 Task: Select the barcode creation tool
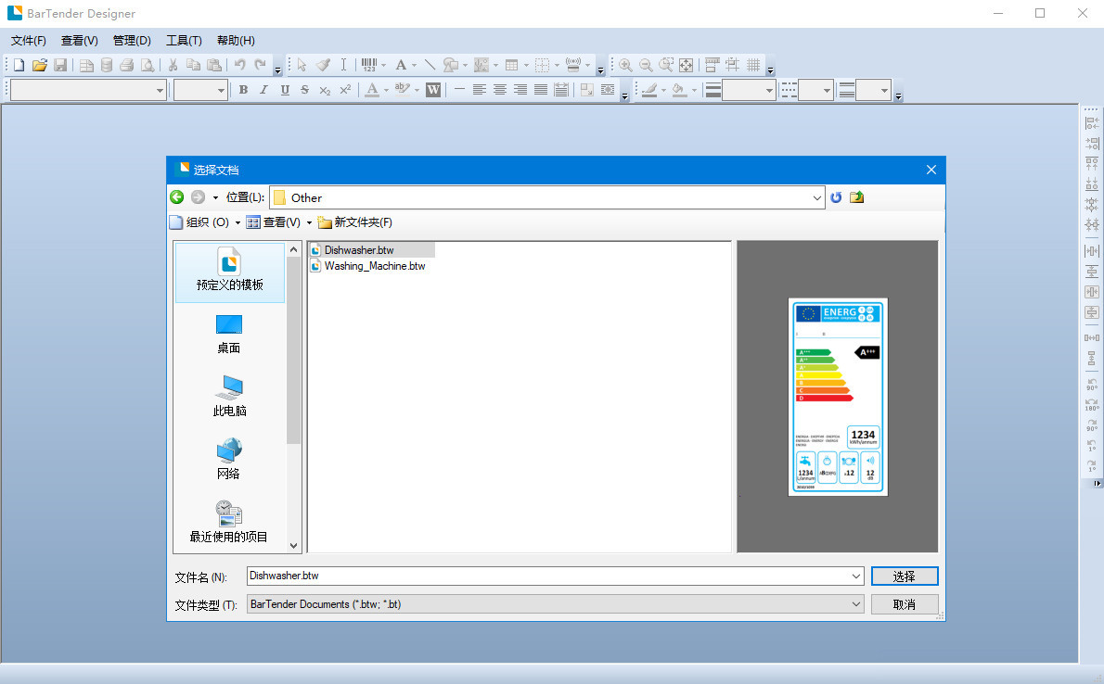coord(370,65)
